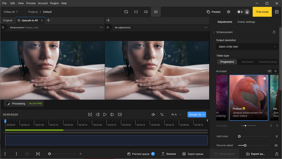282x159 pixels.
Task: Mute the audio speaker icon
Action: click(153, 114)
